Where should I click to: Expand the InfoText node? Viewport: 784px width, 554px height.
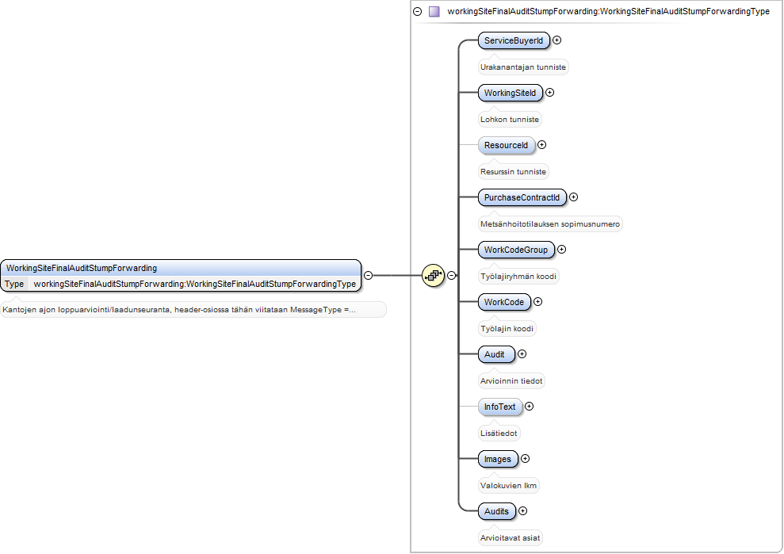(529, 407)
